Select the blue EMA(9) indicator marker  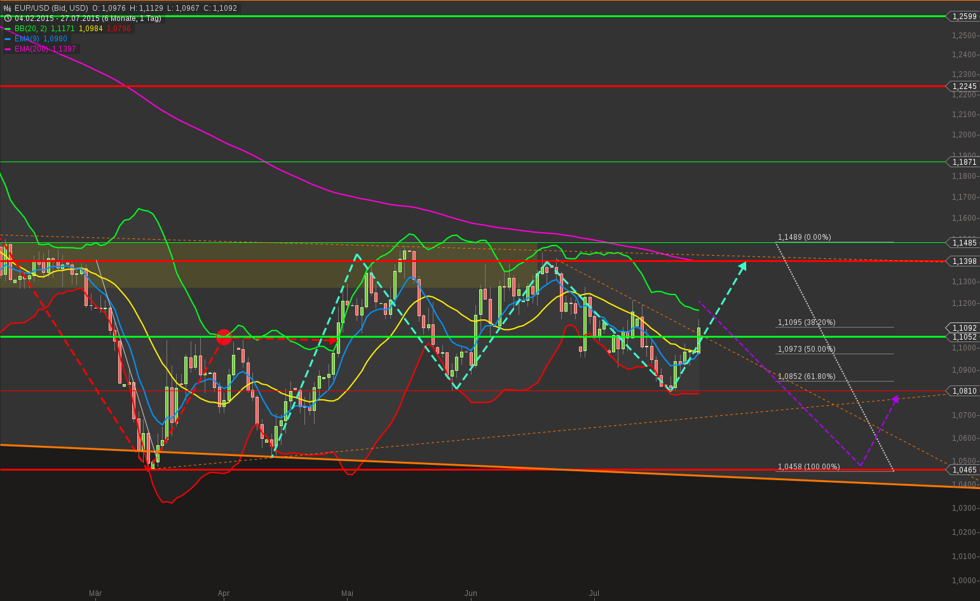point(7,38)
